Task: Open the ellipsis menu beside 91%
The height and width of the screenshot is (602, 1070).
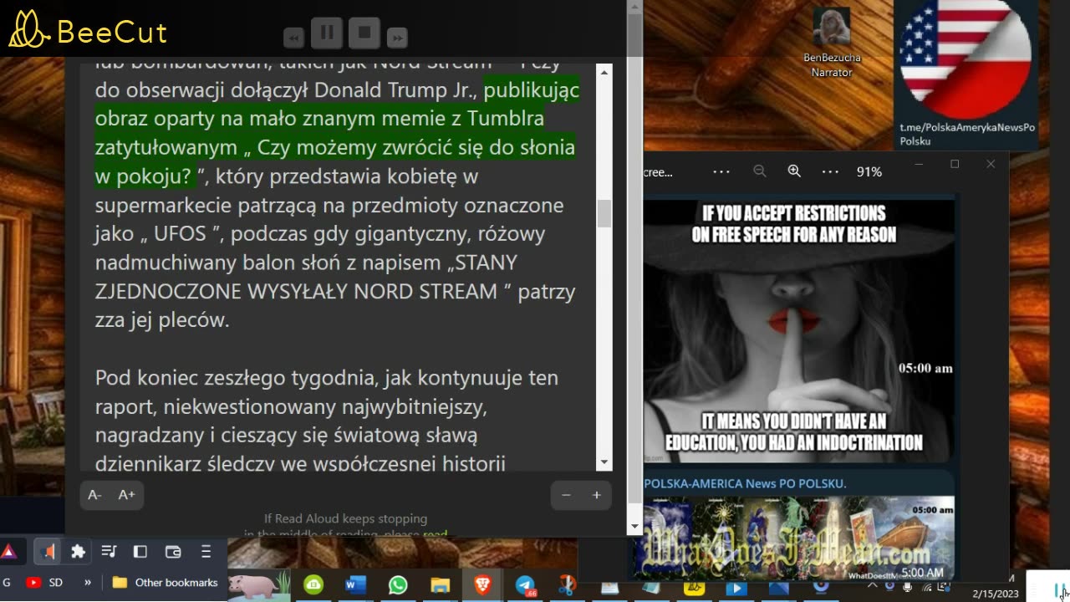Action: tap(830, 171)
